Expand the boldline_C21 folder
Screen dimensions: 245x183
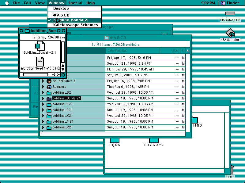[43, 104]
